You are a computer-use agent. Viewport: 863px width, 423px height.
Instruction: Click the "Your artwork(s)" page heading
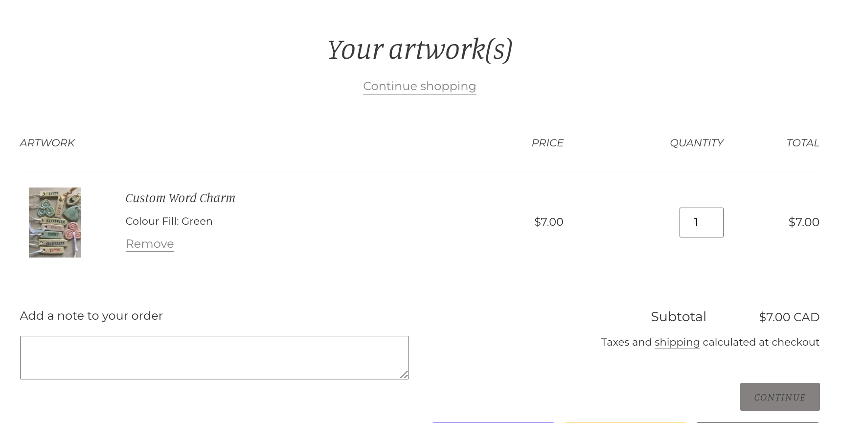pyautogui.click(x=419, y=49)
